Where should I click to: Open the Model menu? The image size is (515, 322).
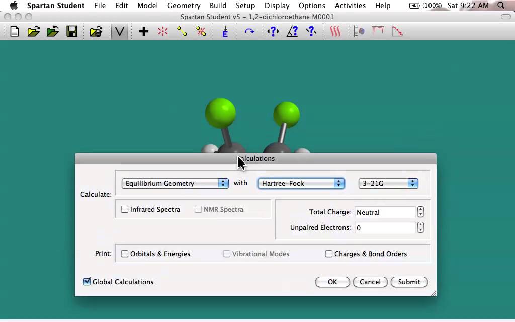click(x=147, y=6)
